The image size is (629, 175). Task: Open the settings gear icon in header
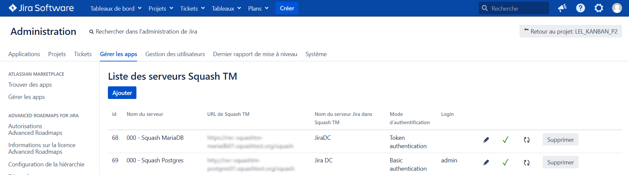coord(598,8)
